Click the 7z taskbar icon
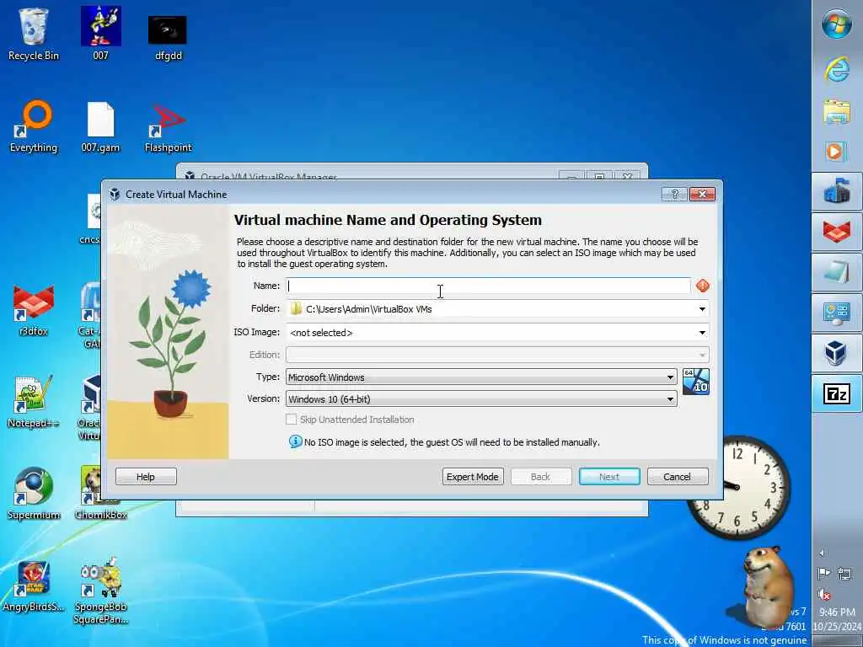 point(837,393)
